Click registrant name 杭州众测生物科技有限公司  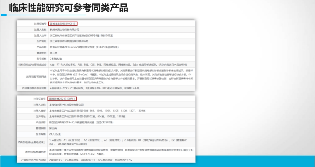coord(65,29)
